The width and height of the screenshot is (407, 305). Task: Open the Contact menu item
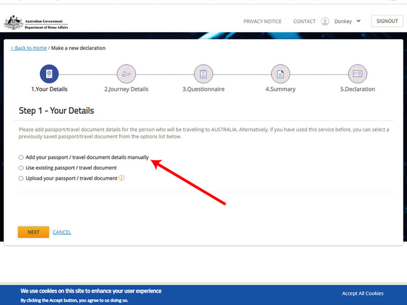coord(304,21)
